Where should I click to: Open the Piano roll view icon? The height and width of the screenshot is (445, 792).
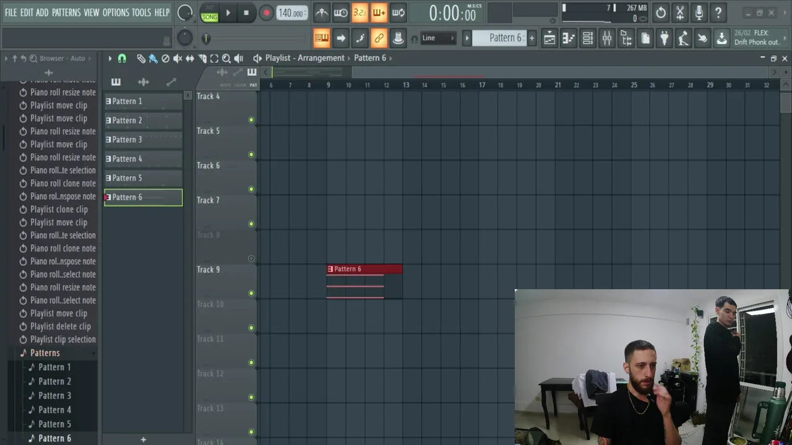(569, 38)
